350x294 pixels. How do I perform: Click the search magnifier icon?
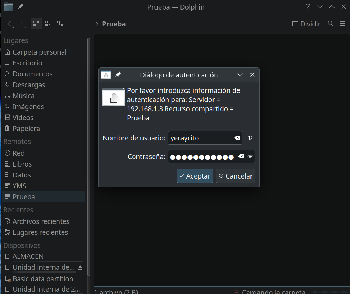330,24
